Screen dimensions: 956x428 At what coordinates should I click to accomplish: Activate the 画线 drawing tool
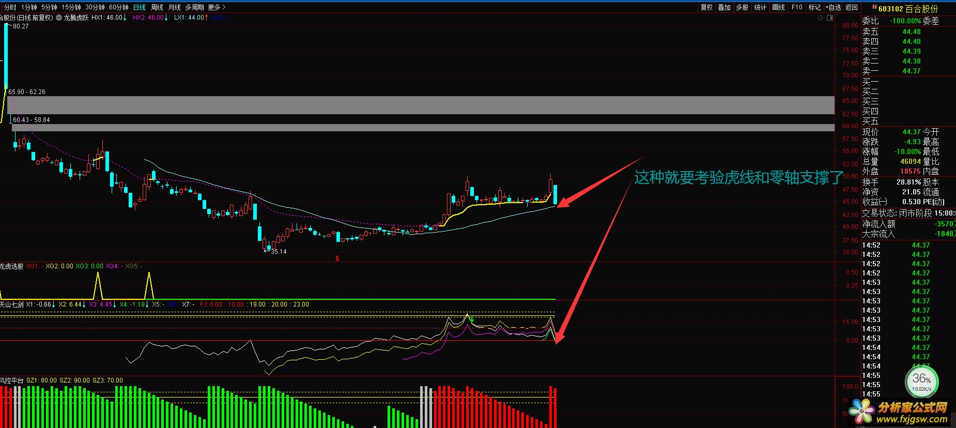click(x=779, y=7)
